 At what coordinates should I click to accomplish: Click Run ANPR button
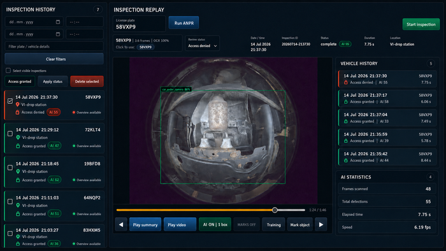click(183, 23)
